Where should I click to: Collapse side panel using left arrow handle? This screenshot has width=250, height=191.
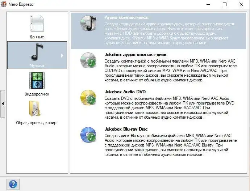point(3,104)
